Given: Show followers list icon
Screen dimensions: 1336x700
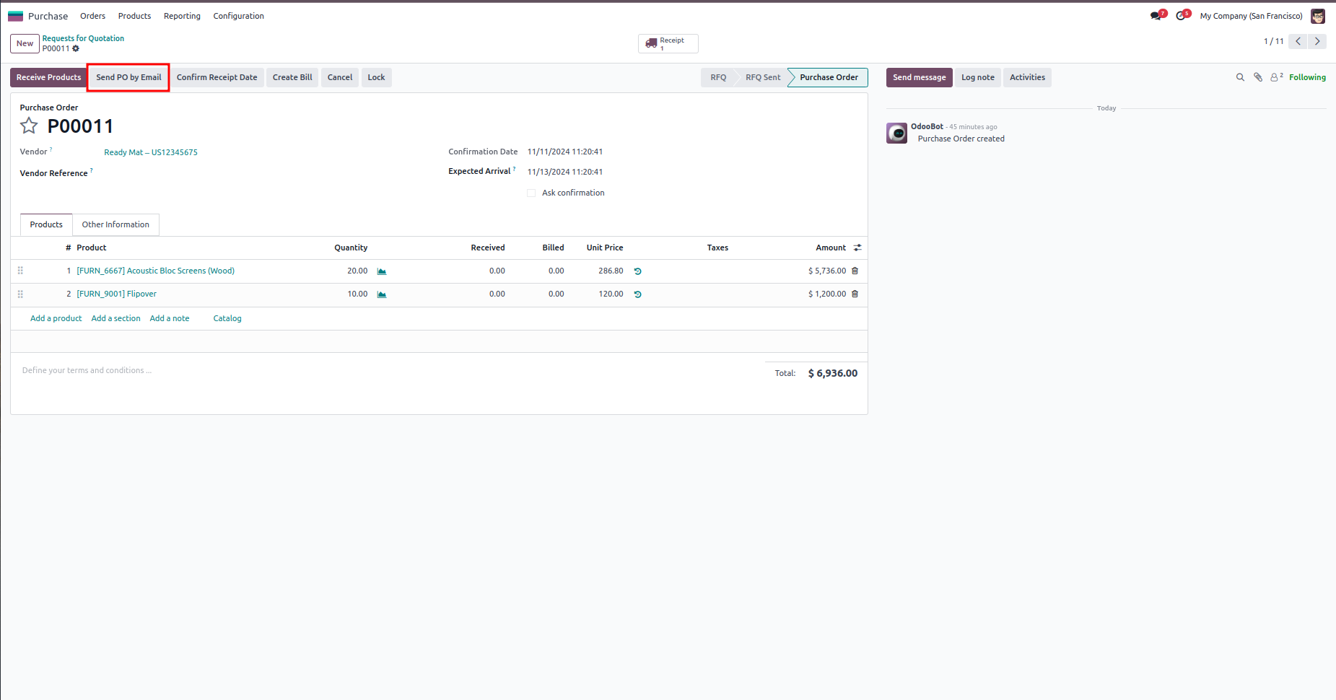Looking at the screenshot, I should click(x=1276, y=77).
